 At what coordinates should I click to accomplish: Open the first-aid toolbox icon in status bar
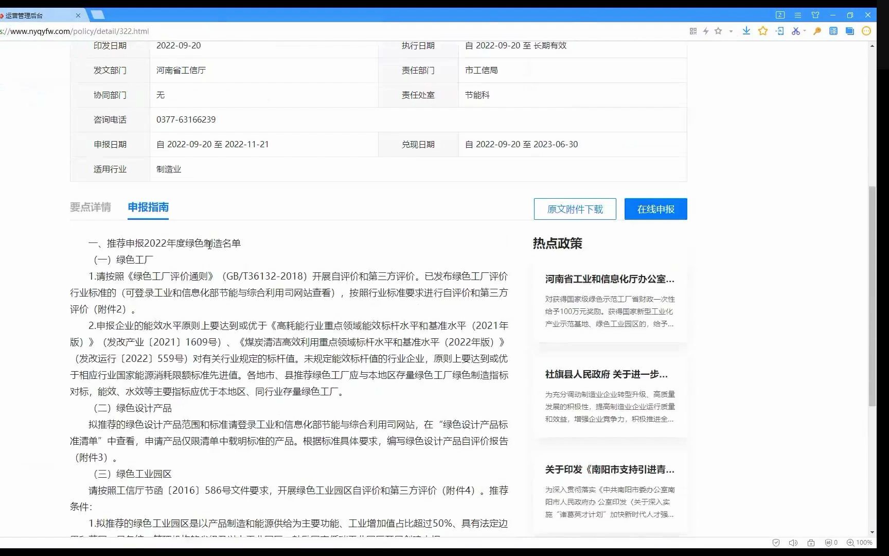[811, 543]
